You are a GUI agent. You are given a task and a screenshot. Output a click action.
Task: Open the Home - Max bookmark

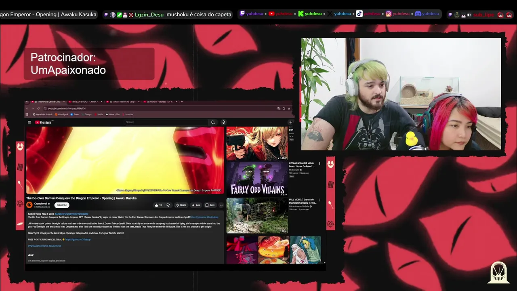[x=113, y=114]
